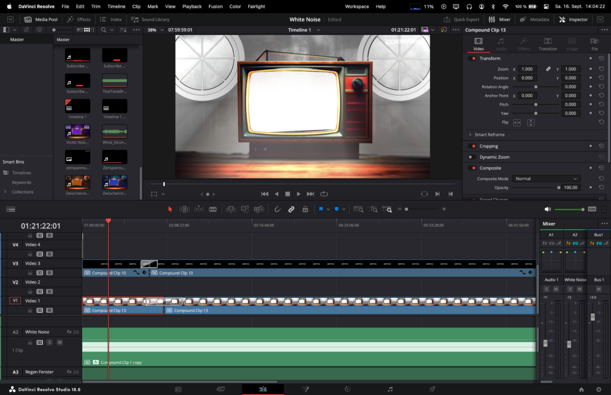The height and width of the screenshot is (395, 611).
Task: Click the Stop playback button
Action: pyautogui.click(x=288, y=194)
